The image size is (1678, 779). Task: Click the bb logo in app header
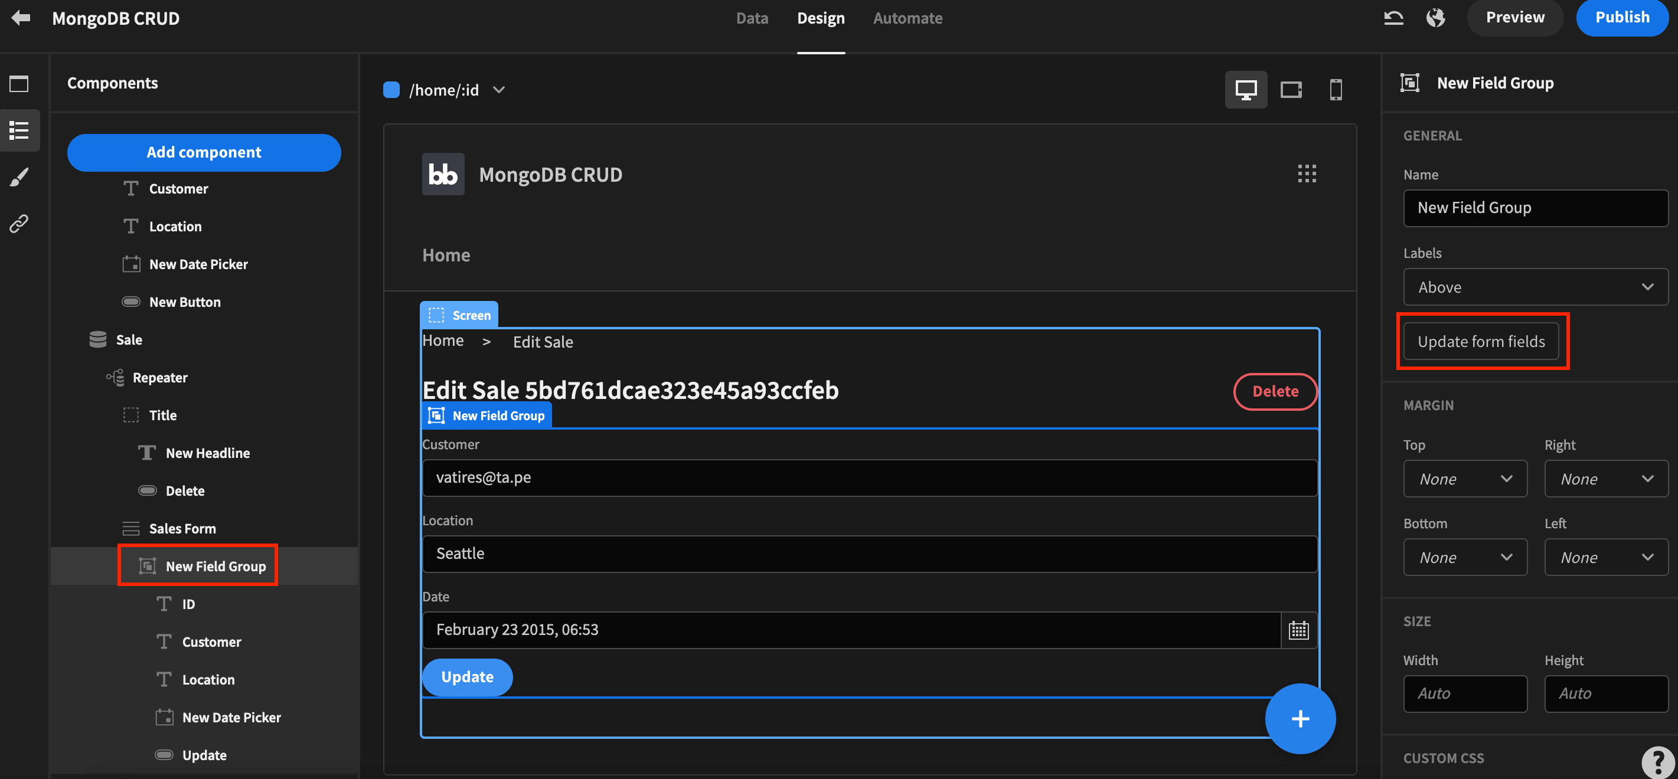(x=443, y=174)
